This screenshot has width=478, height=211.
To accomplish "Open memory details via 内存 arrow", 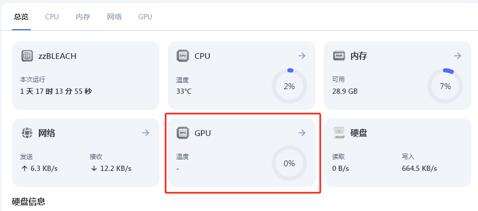I will coord(458,56).
